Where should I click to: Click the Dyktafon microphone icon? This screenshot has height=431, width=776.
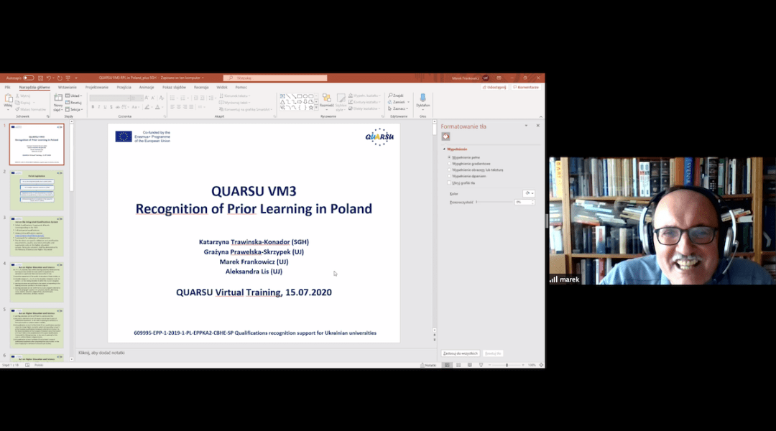pos(422,98)
